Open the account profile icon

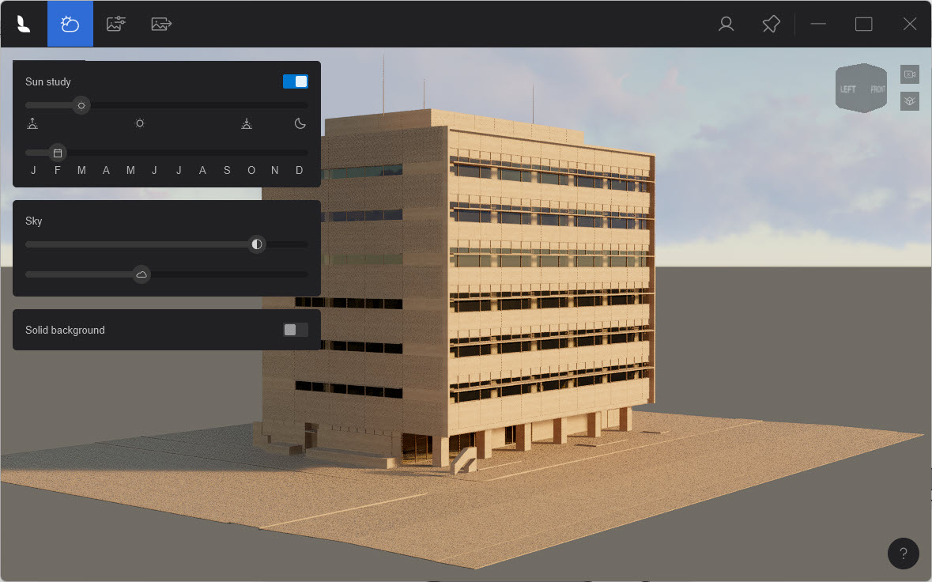point(725,24)
